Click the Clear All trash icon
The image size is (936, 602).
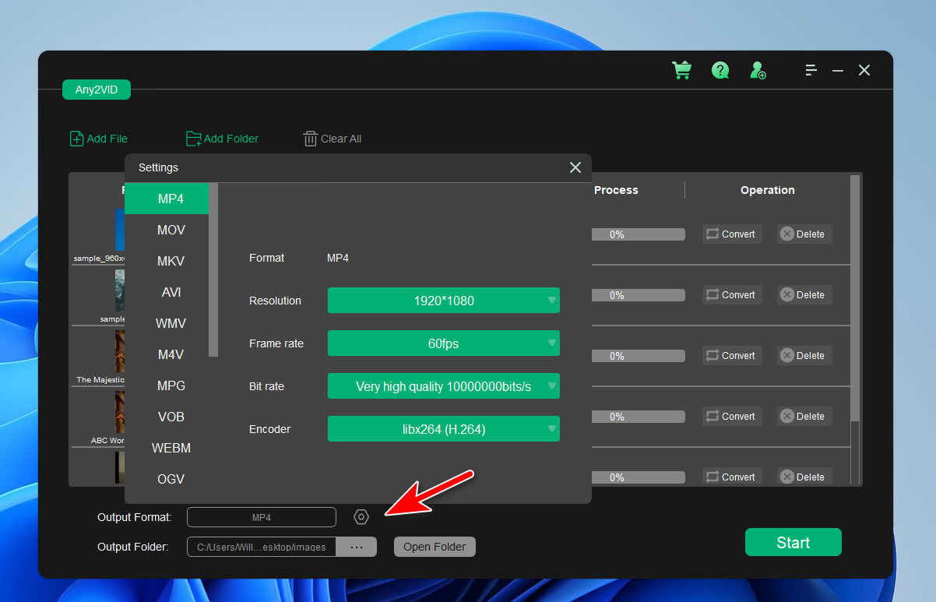coord(311,138)
